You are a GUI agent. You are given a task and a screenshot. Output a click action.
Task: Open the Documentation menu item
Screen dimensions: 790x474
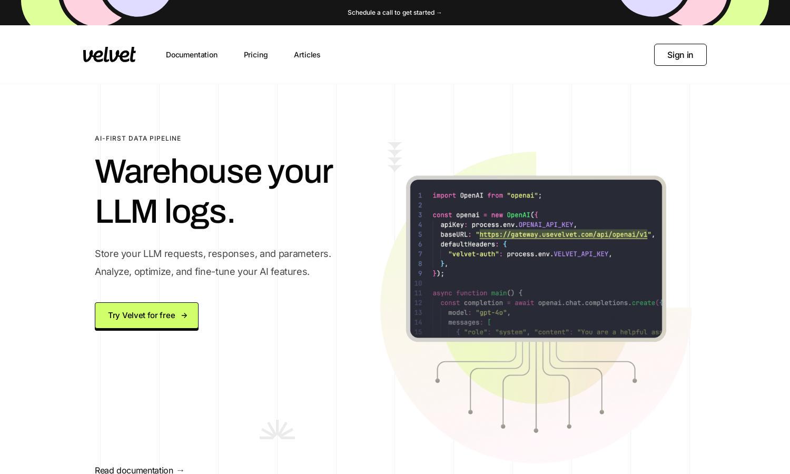coord(192,55)
